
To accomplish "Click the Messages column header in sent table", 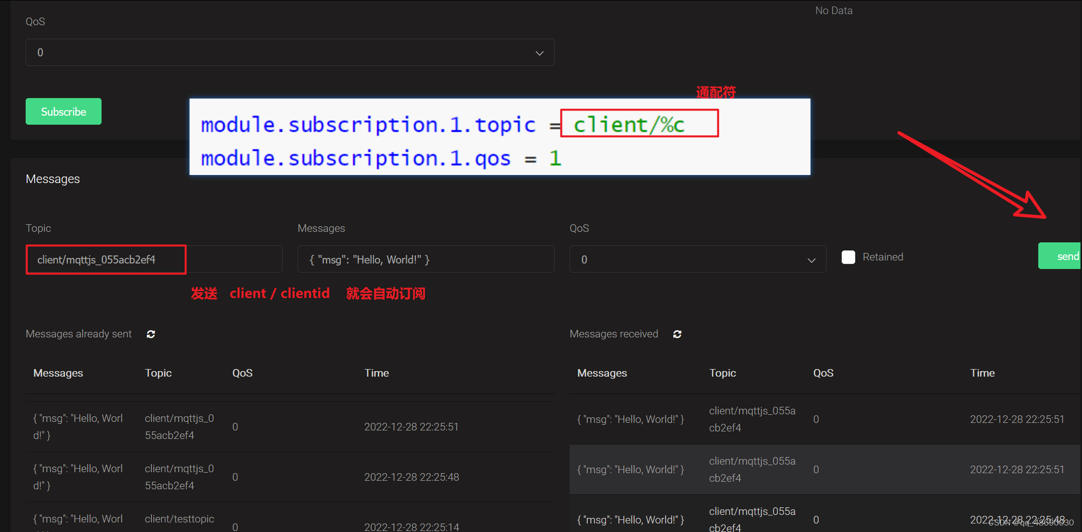I will (58, 373).
